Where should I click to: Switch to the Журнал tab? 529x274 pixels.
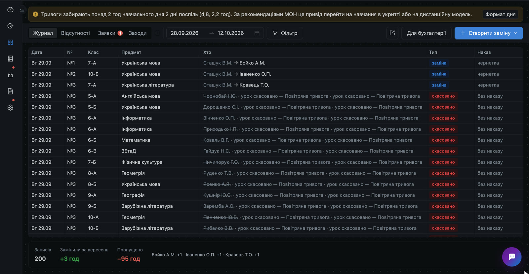tap(43, 33)
